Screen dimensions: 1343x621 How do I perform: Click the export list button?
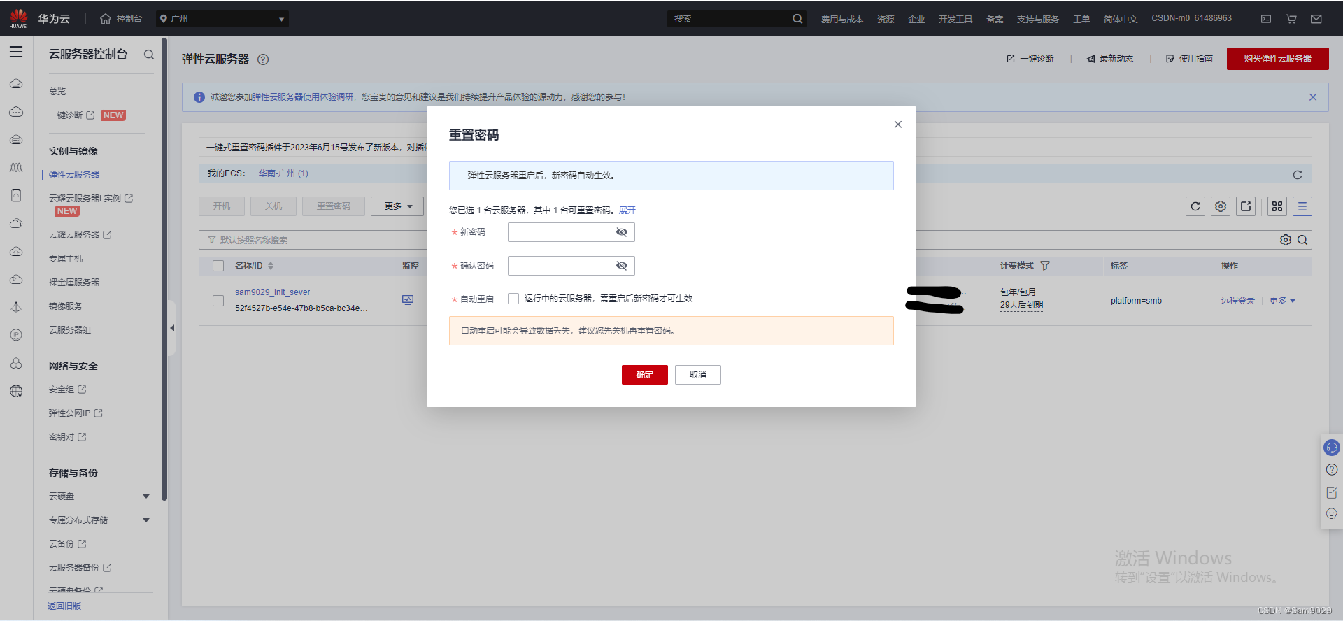pos(1246,206)
